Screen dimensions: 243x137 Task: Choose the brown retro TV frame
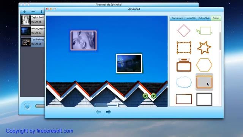tap(184, 65)
